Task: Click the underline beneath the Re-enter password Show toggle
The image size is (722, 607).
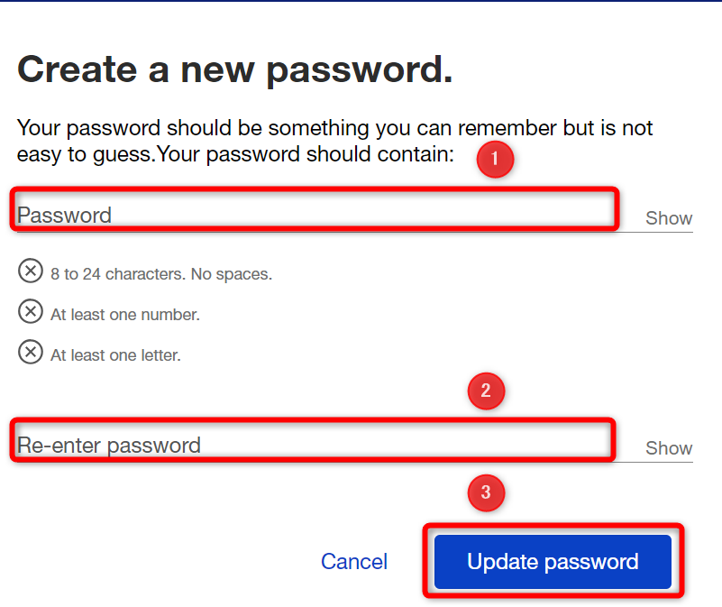Action: click(654, 462)
